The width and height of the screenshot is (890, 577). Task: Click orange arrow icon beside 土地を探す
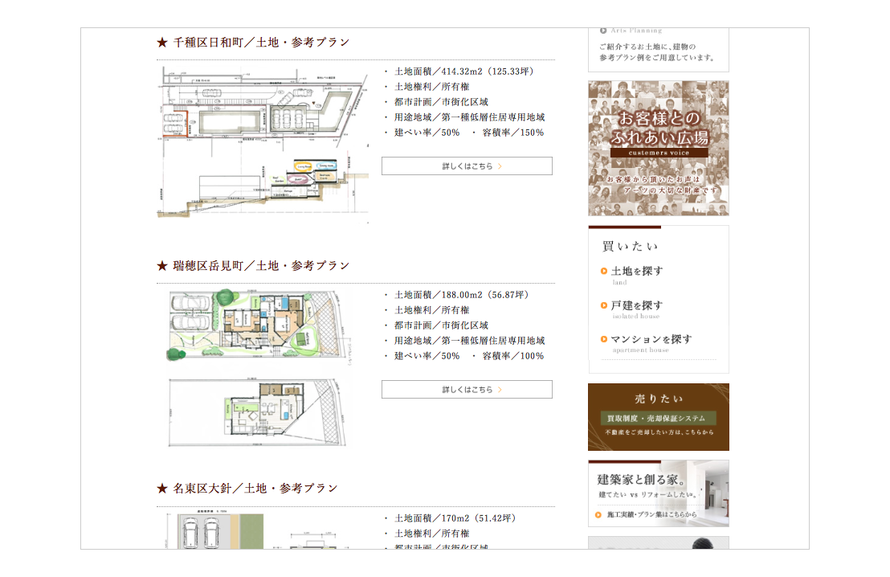click(x=604, y=272)
